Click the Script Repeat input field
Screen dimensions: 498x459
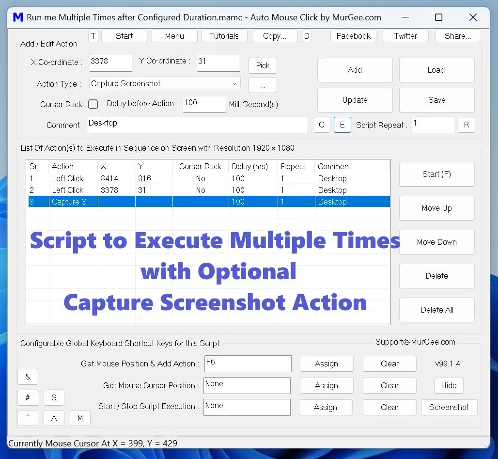coord(434,125)
